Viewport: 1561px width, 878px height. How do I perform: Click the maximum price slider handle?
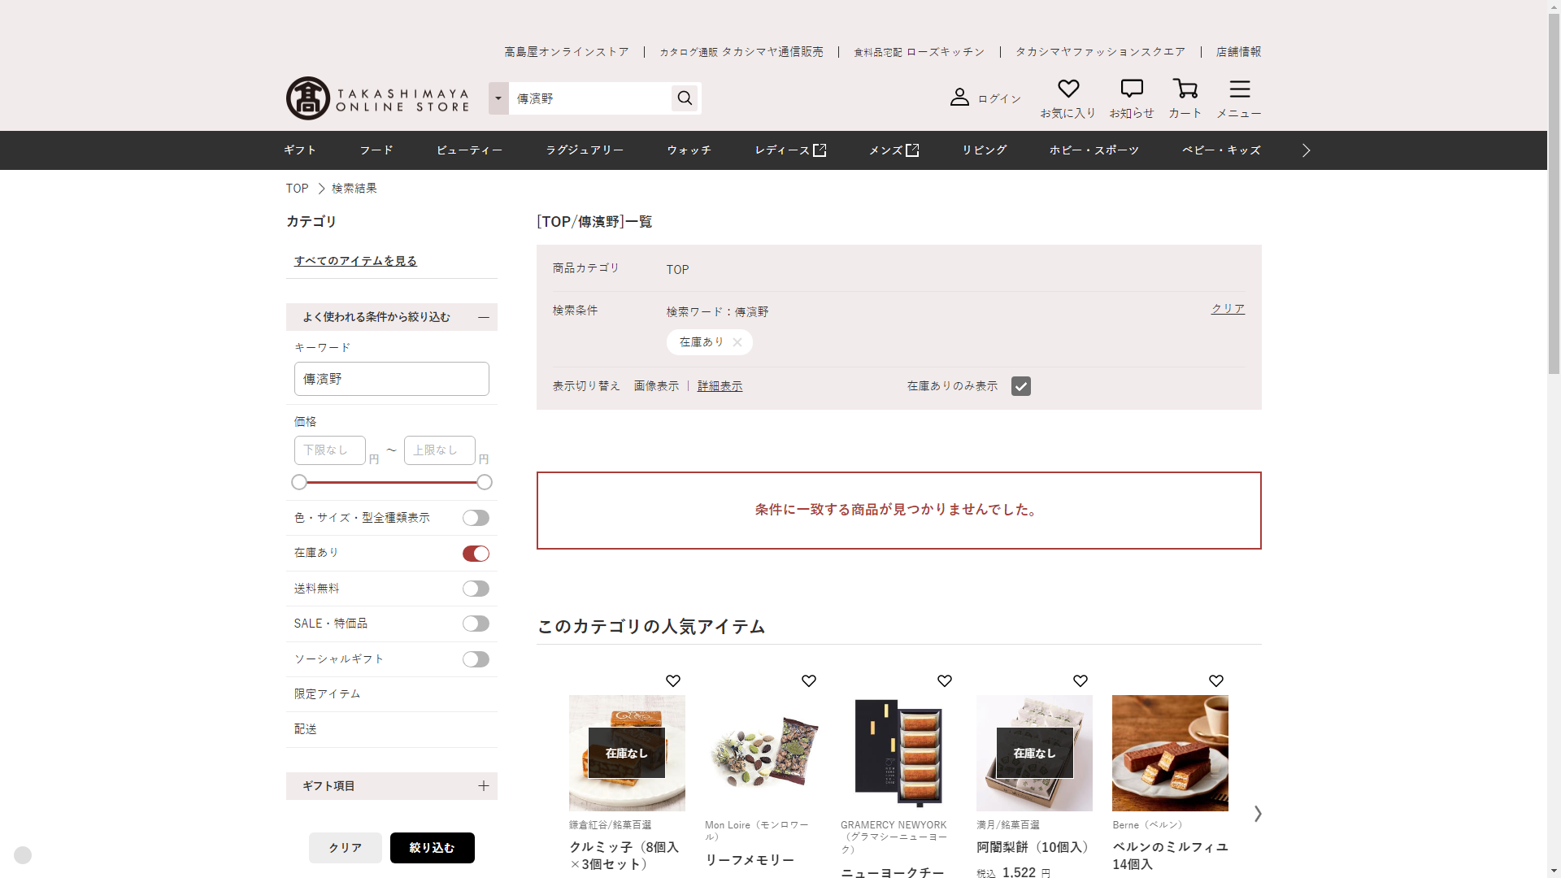click(x=485, y=483)
